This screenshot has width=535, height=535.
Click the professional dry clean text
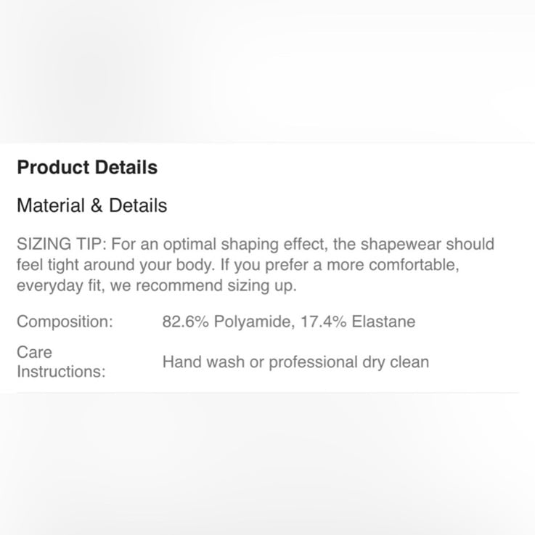[348, 363]
